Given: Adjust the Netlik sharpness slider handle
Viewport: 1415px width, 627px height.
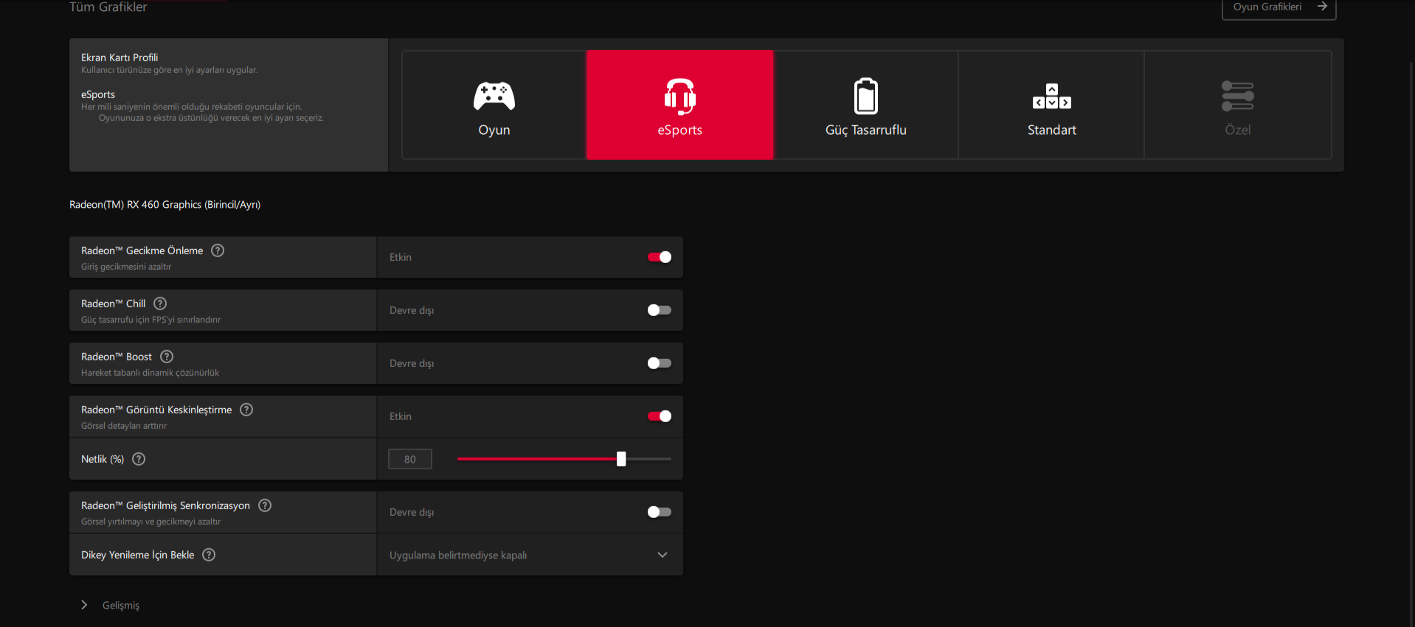Looking at the screenshot, I should click(x=621, y=459).
